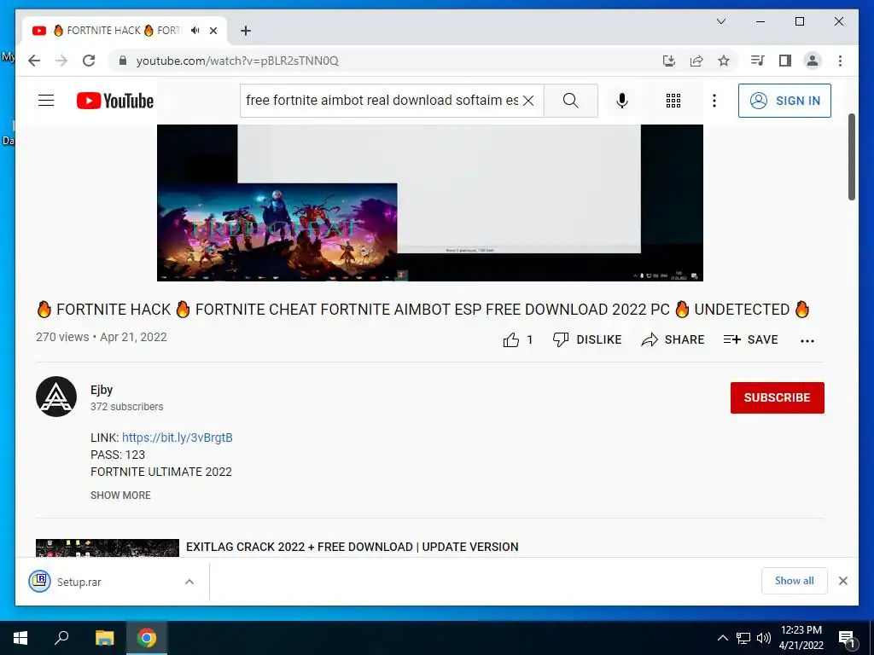Share the video via SHARE
This screenshot has height=655, width=874.
[673, 339]
